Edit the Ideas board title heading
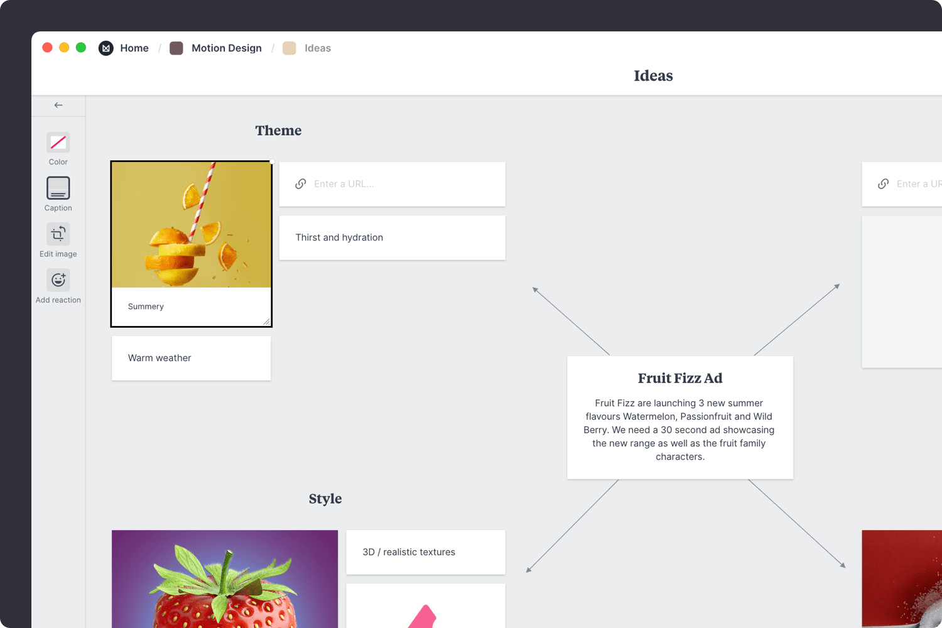942x628 pixels. 653,75
